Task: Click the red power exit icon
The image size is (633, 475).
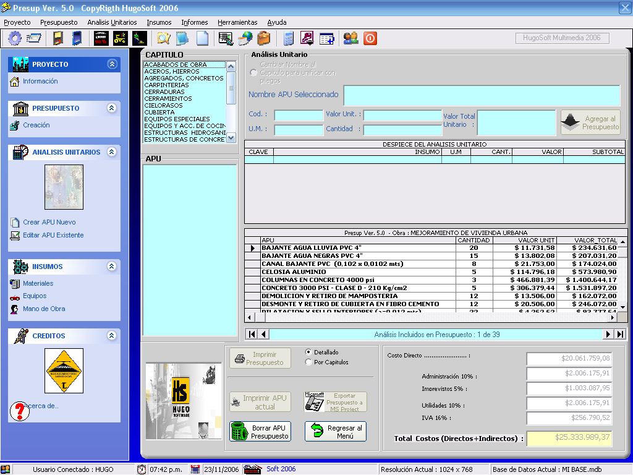Action: [370, 38]
